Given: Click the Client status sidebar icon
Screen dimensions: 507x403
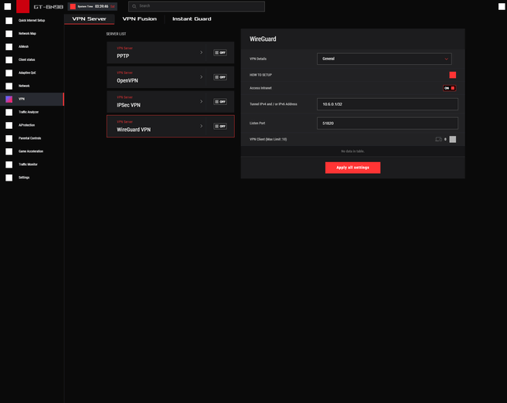Looking at the screenshot, I should pyautogui.click(x=9, y=59).
